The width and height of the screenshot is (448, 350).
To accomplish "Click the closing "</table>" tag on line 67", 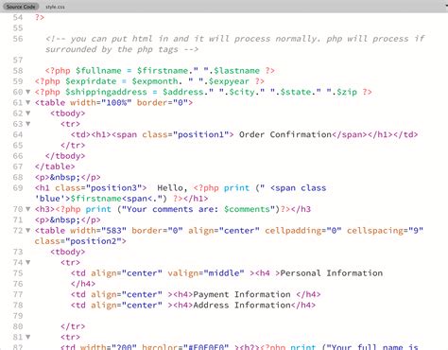I will pos(55,166).
